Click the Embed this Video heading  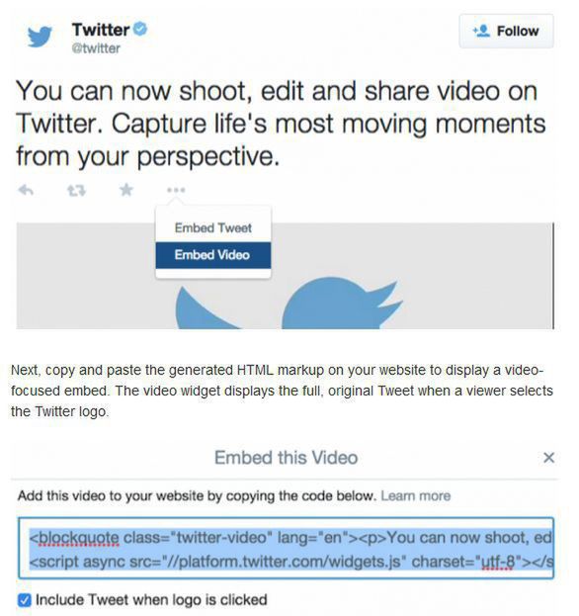pyautogui.click(x=286, y=458)
